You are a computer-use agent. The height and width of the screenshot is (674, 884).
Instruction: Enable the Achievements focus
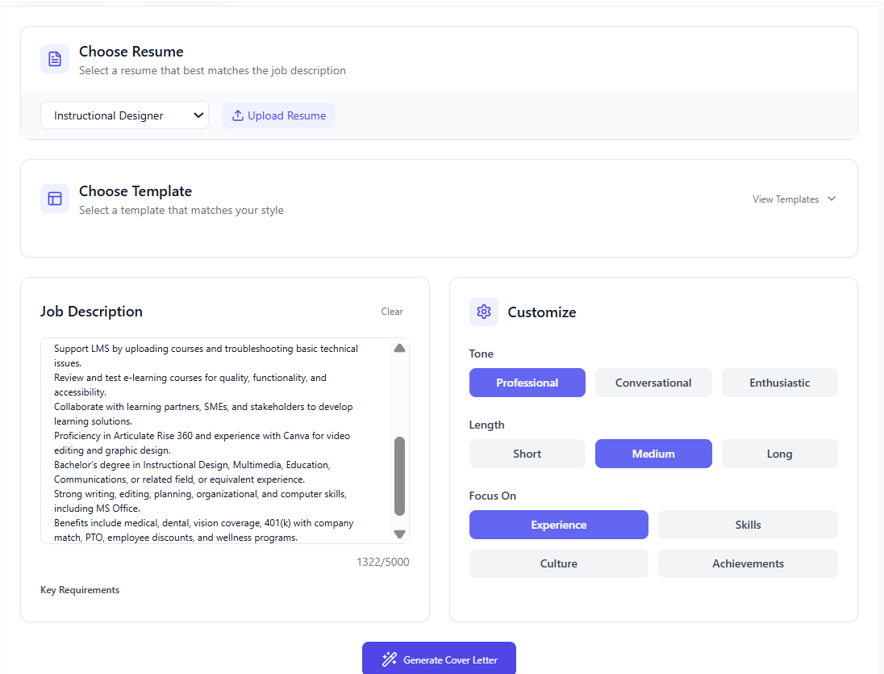pyautogui.click(x=747, y=563)
